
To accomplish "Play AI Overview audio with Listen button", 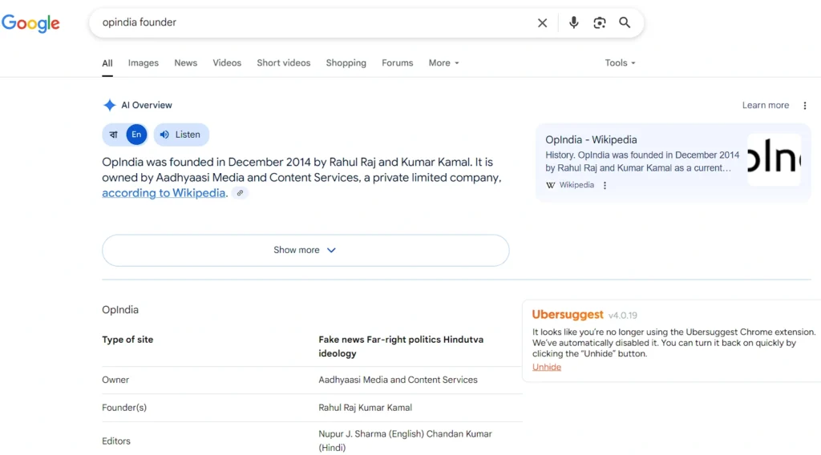I will tap(181, 135).
